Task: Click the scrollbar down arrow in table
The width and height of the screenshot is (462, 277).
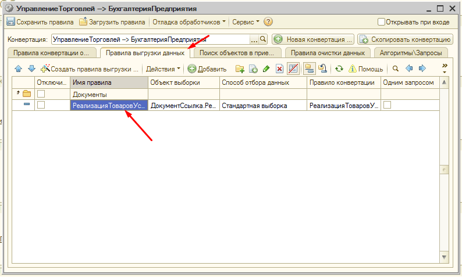Action: [x=444, y=257]
